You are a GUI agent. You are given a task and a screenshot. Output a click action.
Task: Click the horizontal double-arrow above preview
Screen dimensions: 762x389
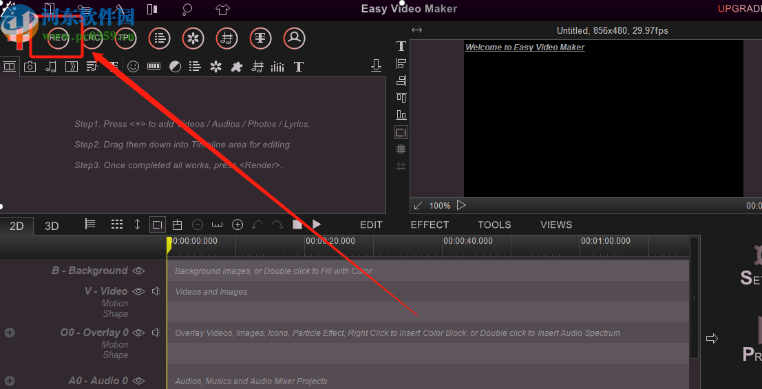click(x=416, y=30)
